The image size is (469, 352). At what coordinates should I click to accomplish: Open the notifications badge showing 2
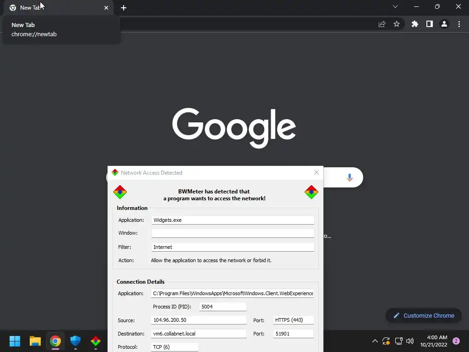(x=456, y=341)
